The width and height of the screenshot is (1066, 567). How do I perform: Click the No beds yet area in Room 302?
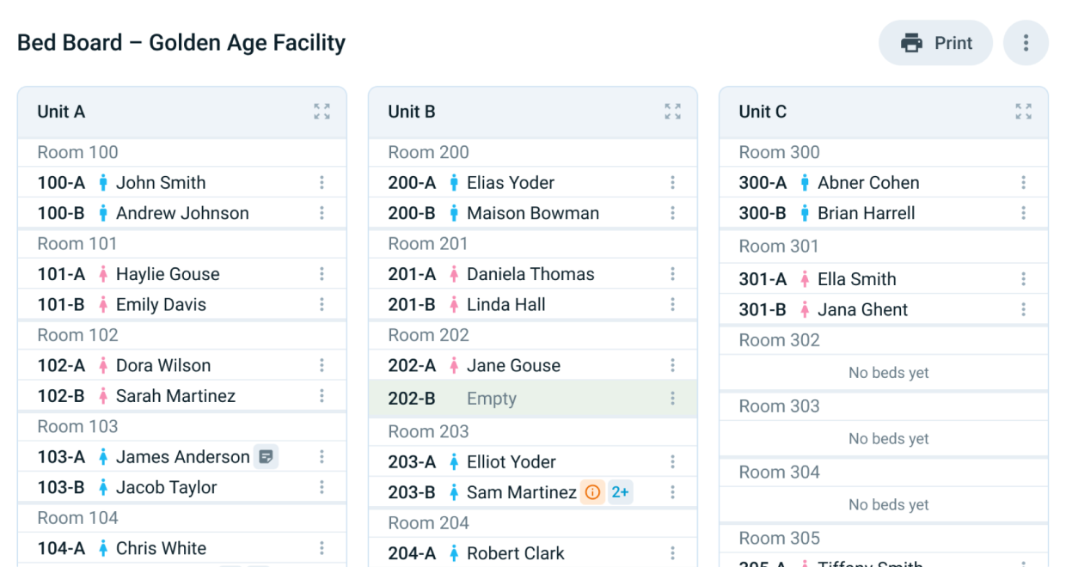click(888, 372)
